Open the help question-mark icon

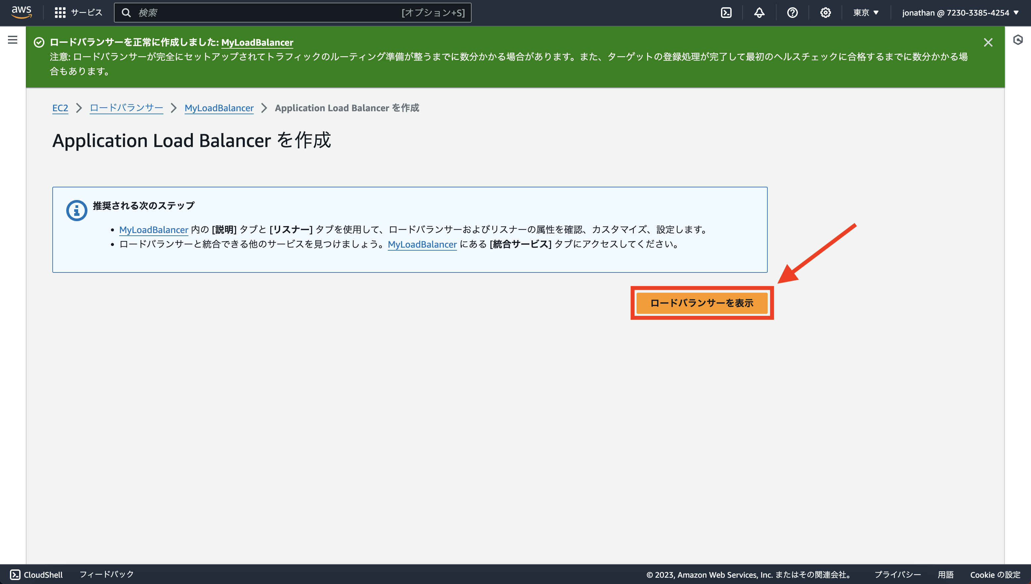tap(792, 13)
